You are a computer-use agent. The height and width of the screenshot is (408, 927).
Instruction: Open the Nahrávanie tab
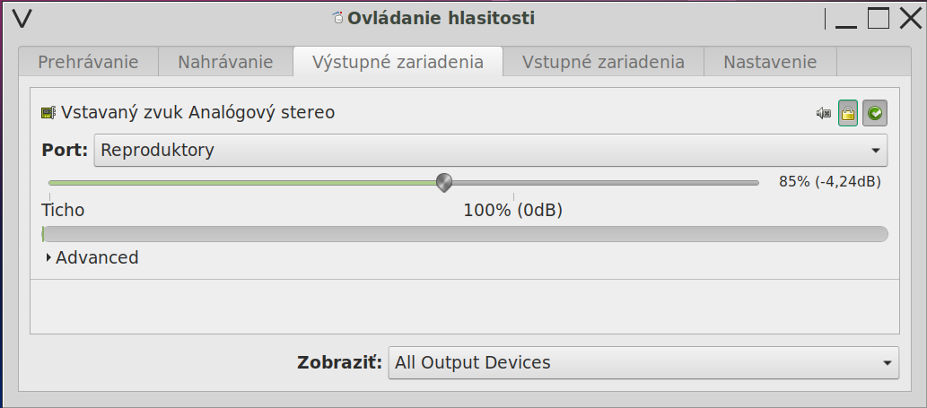(x=225, y=62)
